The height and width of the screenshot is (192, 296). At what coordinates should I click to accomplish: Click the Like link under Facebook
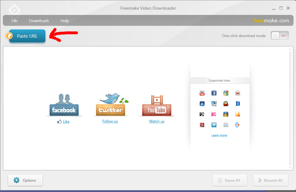point(66,122)
